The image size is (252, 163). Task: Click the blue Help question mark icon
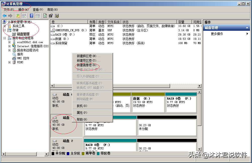[31, 16]
